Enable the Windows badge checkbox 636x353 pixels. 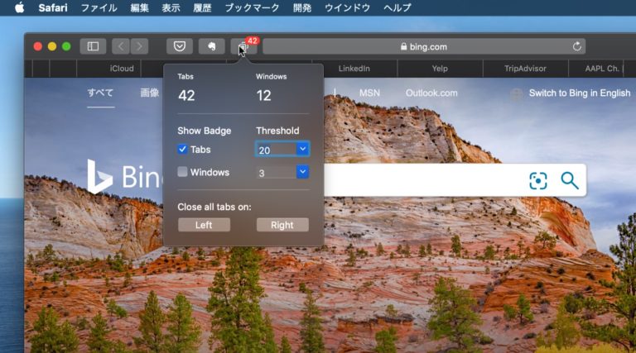coord(182,172)
